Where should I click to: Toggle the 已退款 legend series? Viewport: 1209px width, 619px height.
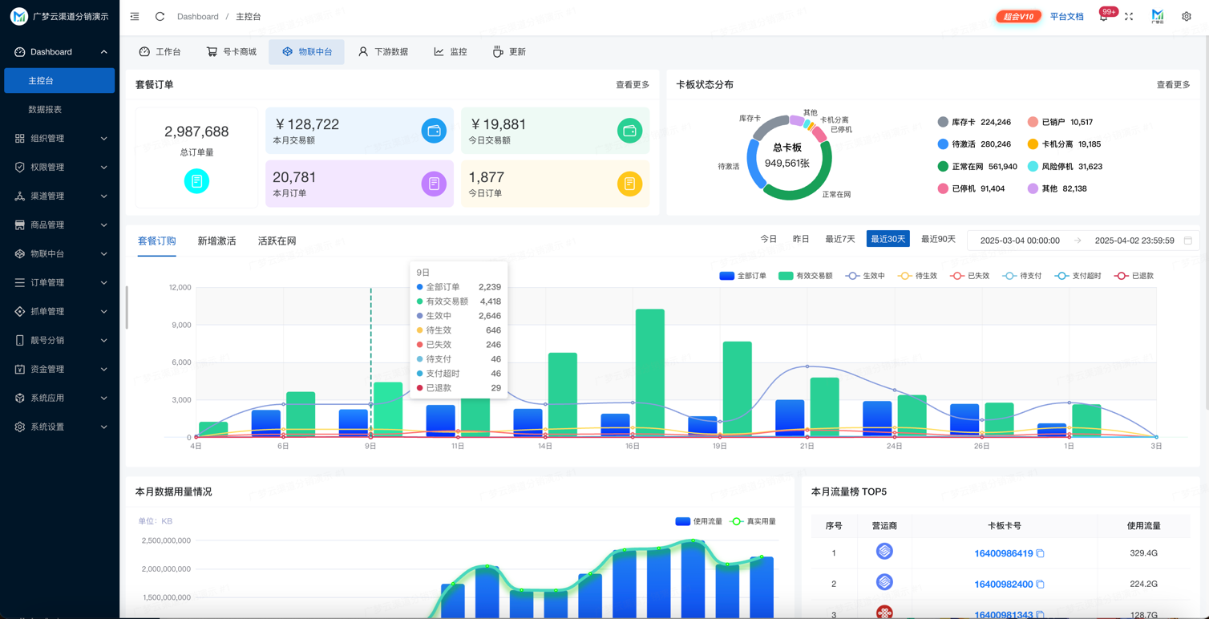(1134, 276)
